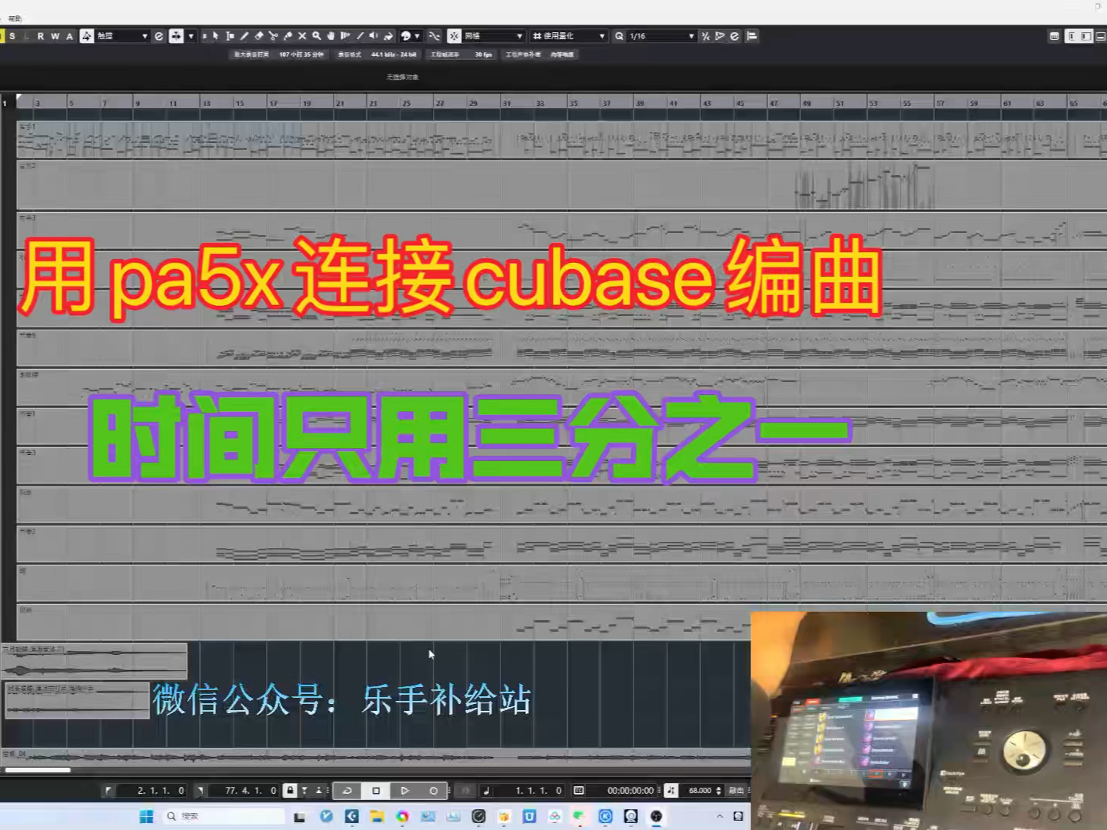Open the MIDI keyboard icon top right
This screenshot has width=1107, height=830.
[1054, 36]
